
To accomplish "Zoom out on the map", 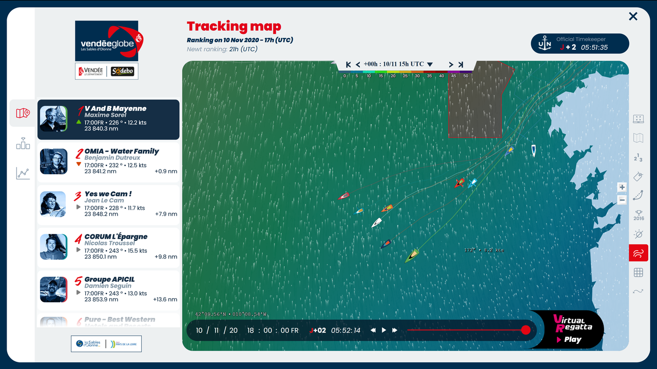I will [x=622, y=200].
